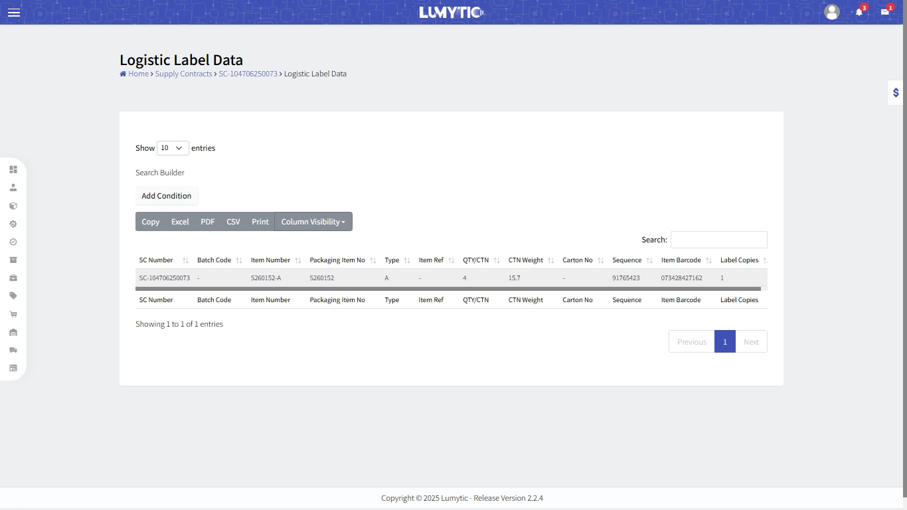907x510 pixels.
Task: Navigate to Supply Contracts breadcrumb
Action: point(183,74)
